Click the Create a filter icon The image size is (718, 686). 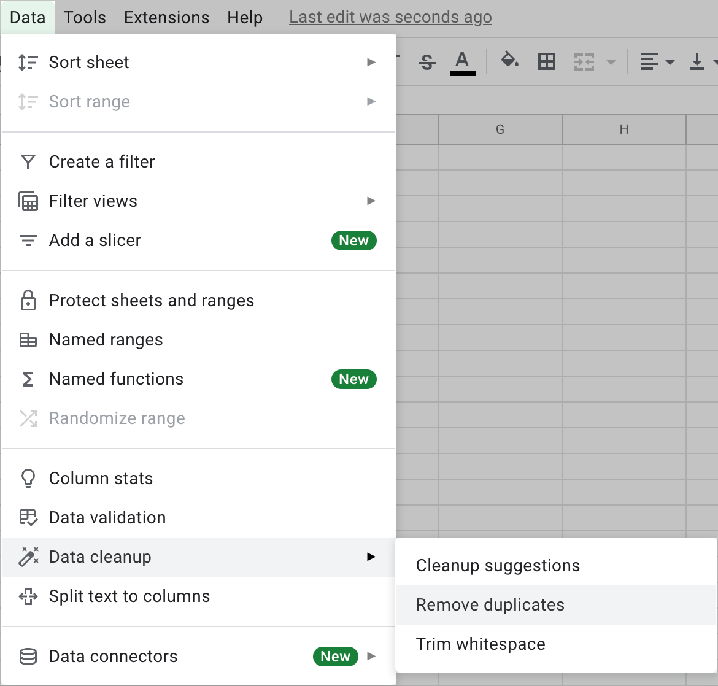[28, 161]
